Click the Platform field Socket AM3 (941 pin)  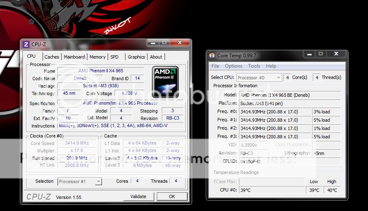point(290,103)
